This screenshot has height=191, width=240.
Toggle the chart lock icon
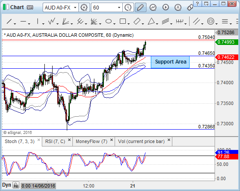pos(16,185)
